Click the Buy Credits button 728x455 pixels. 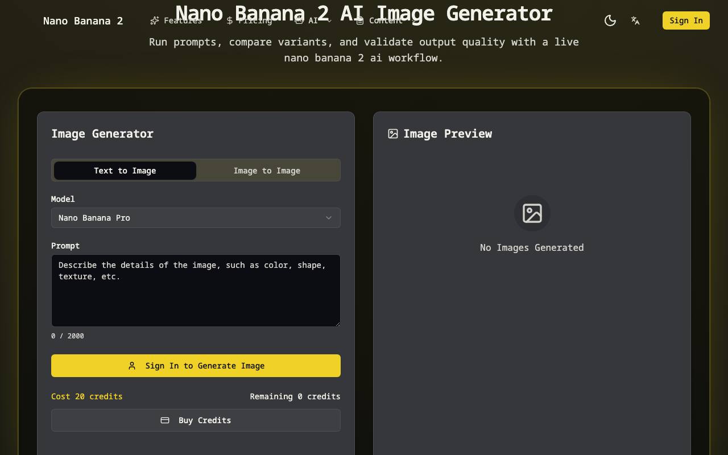196,420
